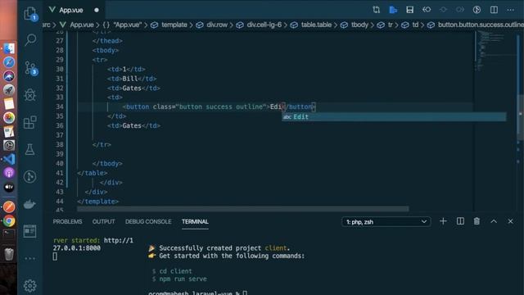This screenshot has height=295, width=524.
Task: Click the middle change diamond icon
Action: pos(444,10)
